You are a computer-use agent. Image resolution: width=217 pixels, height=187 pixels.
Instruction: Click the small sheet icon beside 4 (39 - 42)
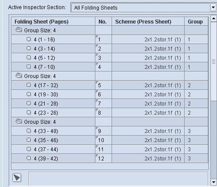click(29, 158)
